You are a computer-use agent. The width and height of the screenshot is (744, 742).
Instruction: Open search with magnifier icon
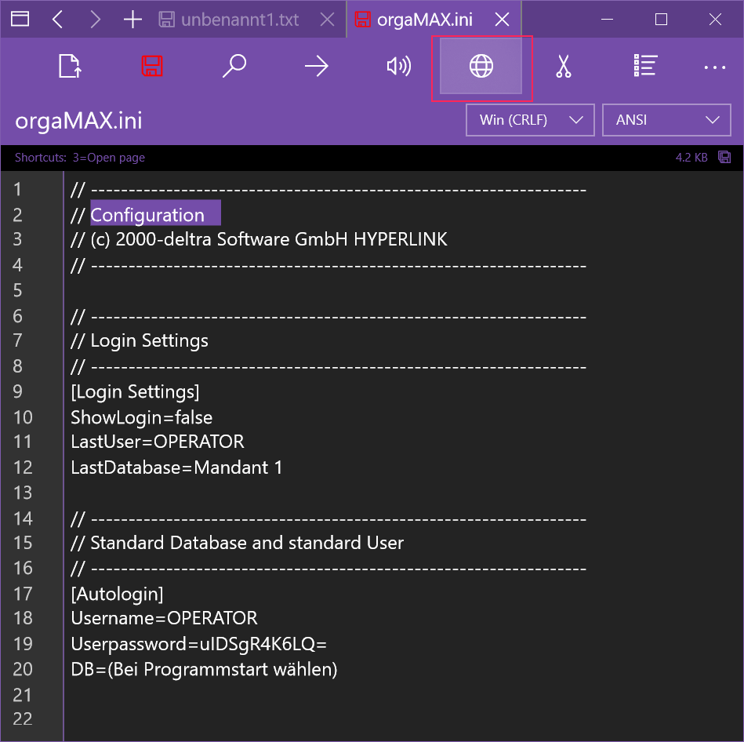234,66
